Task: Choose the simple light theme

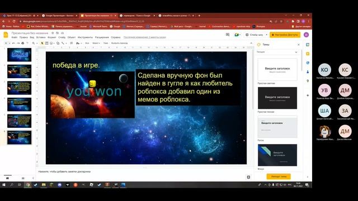Action: coord(277,69)
